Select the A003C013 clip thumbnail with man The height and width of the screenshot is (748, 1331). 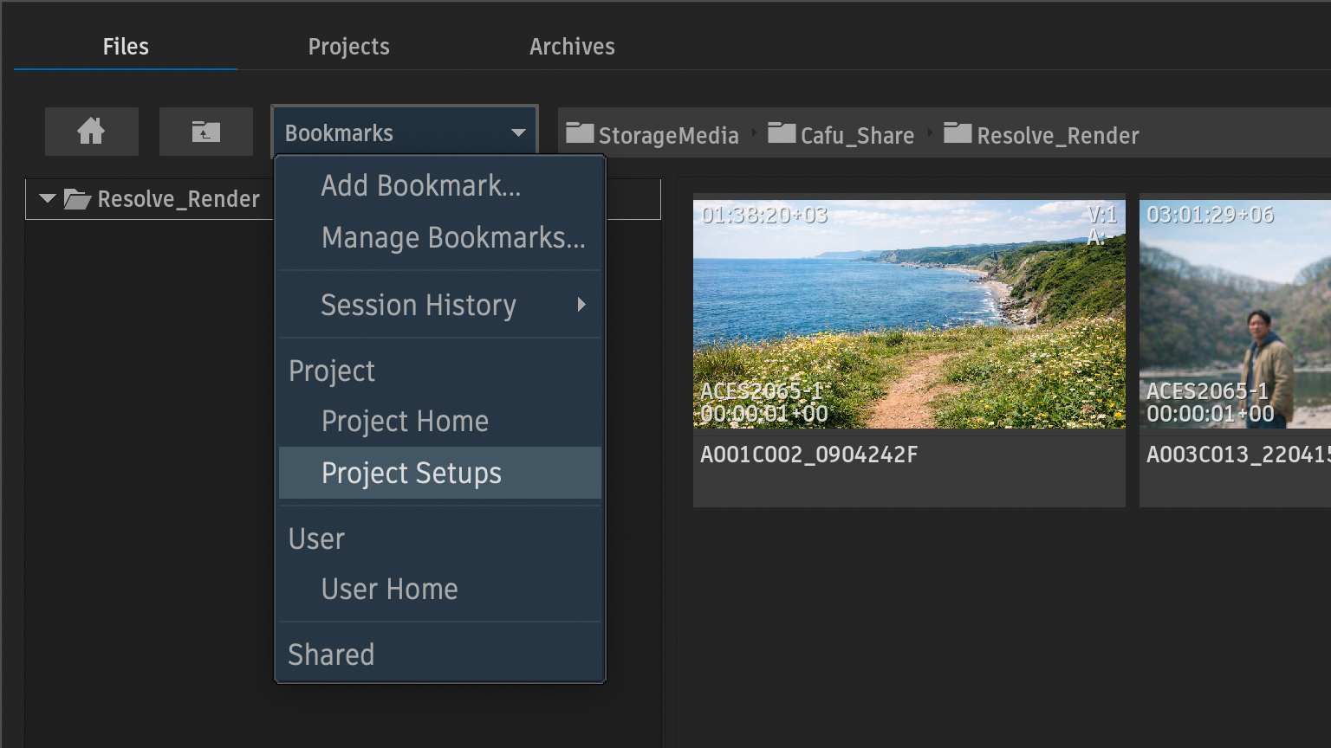(x=1235, y=314)
